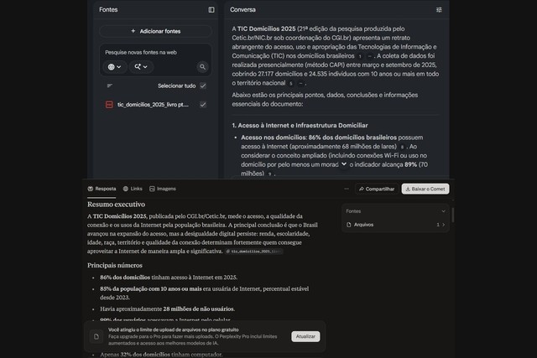Click the Arquivos file icon
Viewport: 537px width, 358px height.
pos(349,225)
